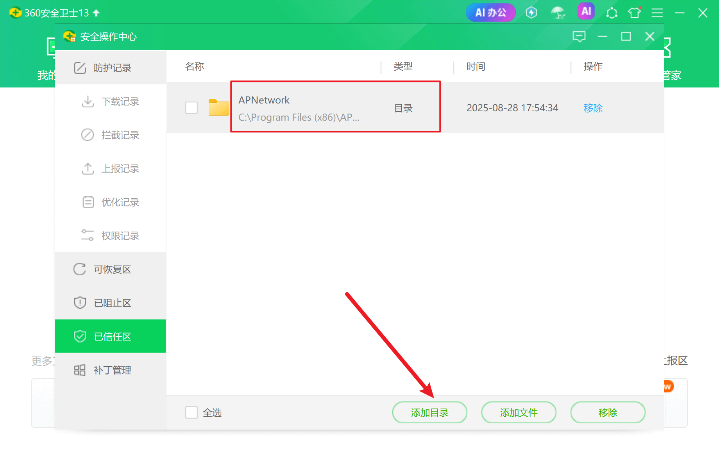Viewport: 719px width, 453px height.
Task: Click the 添加目录 add directory button
Action: tap(429, 412)
